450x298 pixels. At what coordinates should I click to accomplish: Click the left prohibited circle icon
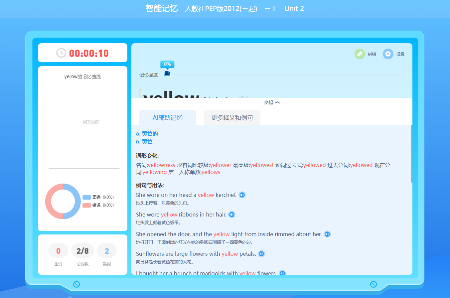[76, 284]
